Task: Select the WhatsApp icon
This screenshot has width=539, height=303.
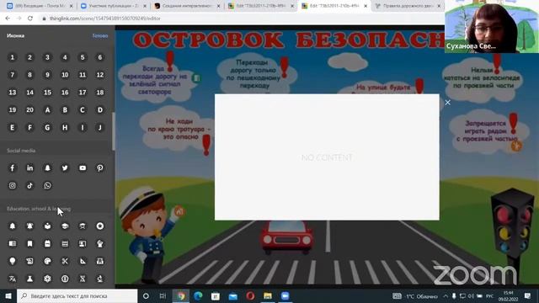Action: click(x=47, y=185)
